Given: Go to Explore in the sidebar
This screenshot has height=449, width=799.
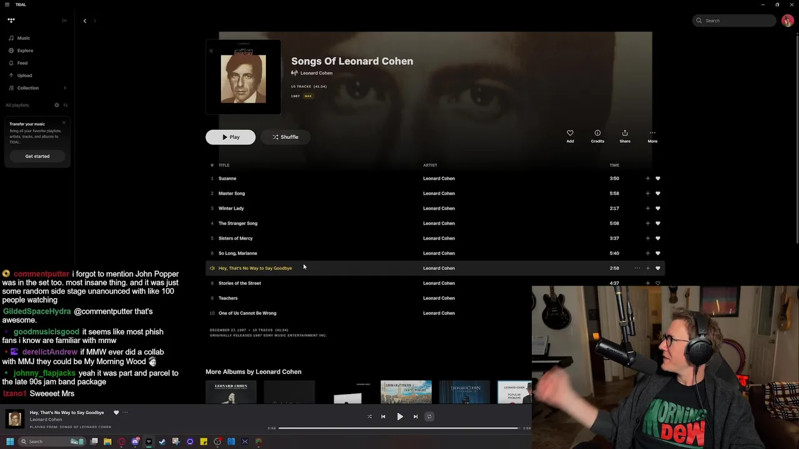Looking at the screenshot, I should pos(21,51).
